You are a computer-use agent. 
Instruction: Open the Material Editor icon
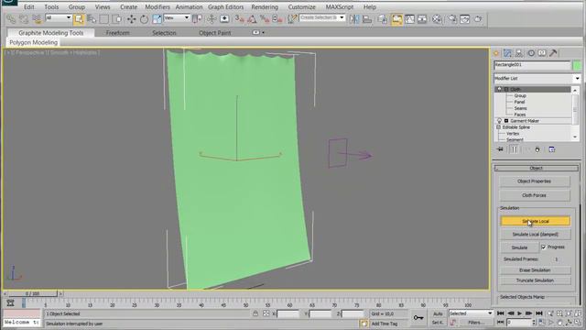(x=437, y=18)
